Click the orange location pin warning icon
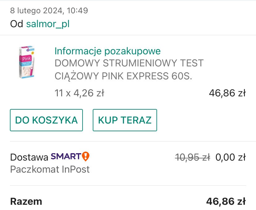Viewport: 256px width, 210px height. [x=86, y=157]
